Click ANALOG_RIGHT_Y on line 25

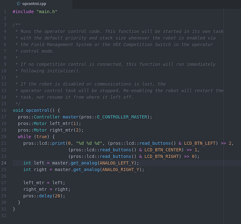coord(121,170)
